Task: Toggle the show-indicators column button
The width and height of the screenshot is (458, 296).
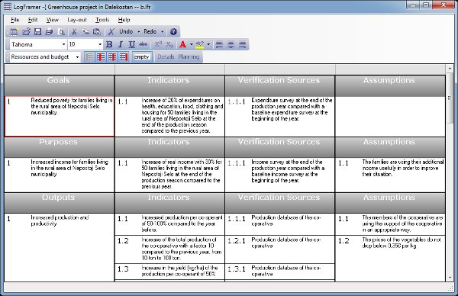Action: point(101,56)
